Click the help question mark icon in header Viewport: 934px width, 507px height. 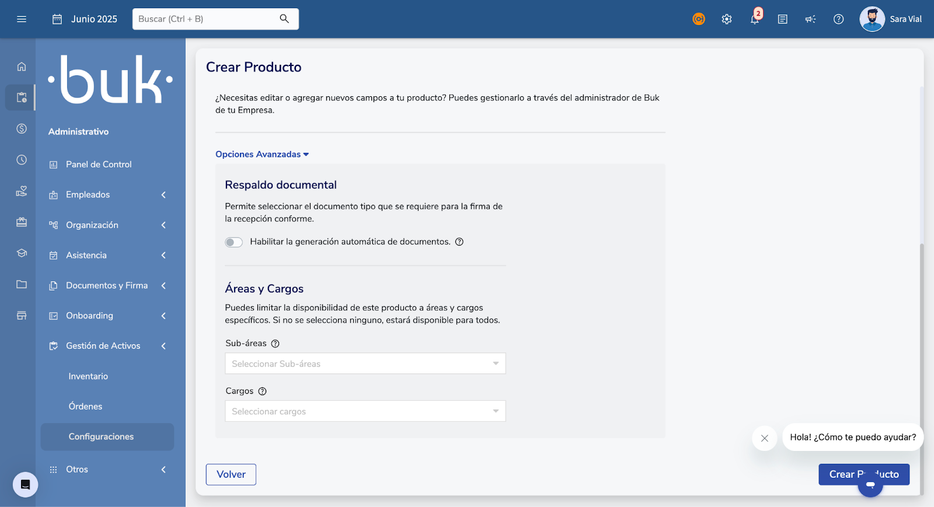click(x=839, y=19)
